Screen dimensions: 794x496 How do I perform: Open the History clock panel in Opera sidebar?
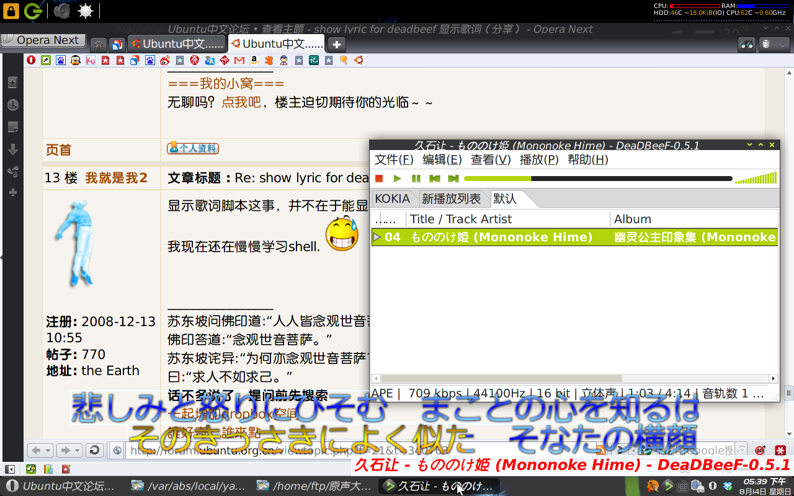(x=12, y=105)
